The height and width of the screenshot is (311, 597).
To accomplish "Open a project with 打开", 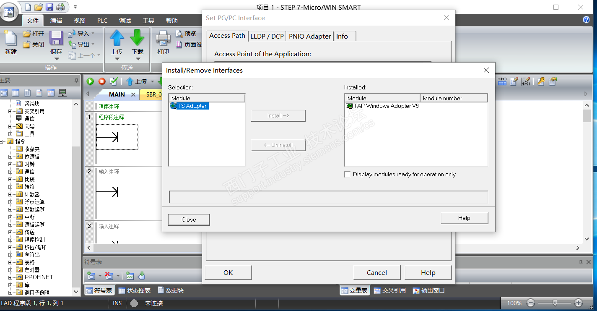I will click(x=34, y=34).
